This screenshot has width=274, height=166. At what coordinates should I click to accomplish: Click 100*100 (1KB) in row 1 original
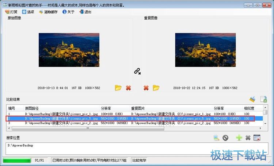pos(112,114)
